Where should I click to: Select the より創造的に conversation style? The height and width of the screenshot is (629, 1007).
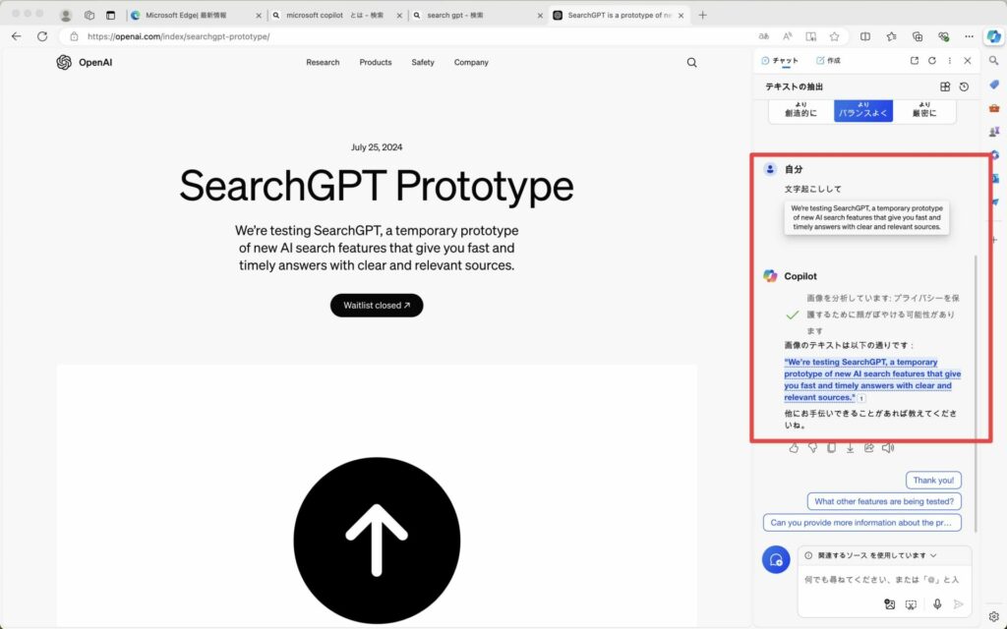pos(800,109)
